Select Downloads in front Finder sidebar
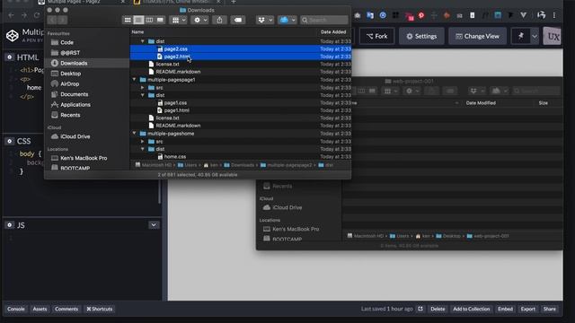This screenshot has height=323, width=575. point(74,63)
